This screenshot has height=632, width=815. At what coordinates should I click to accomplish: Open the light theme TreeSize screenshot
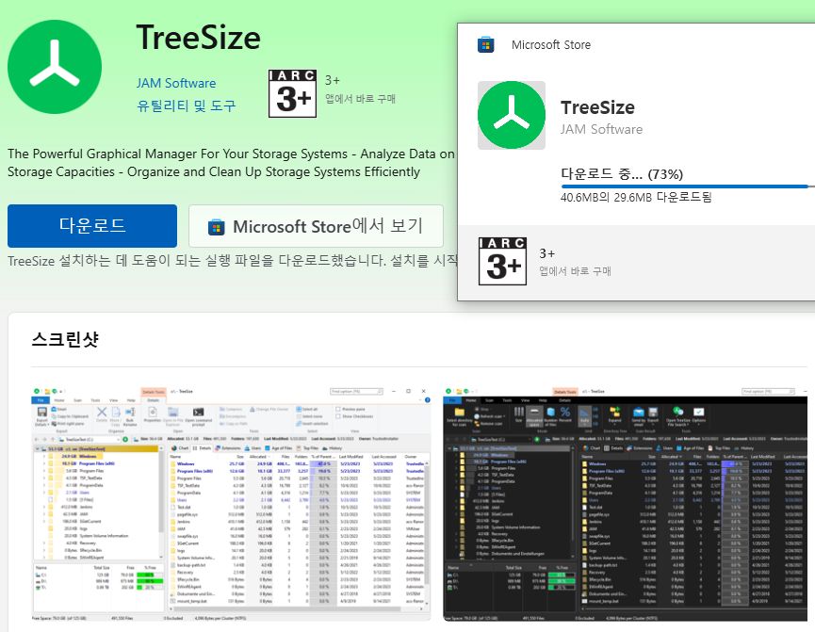click(x=231, y=503)
